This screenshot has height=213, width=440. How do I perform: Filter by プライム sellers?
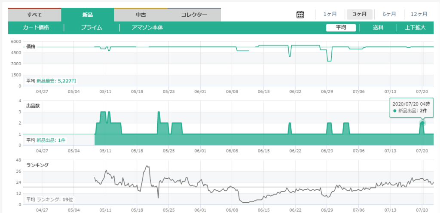(x=92, y=27)
